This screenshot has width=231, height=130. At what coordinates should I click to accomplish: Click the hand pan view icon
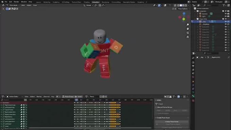point(188,29)
